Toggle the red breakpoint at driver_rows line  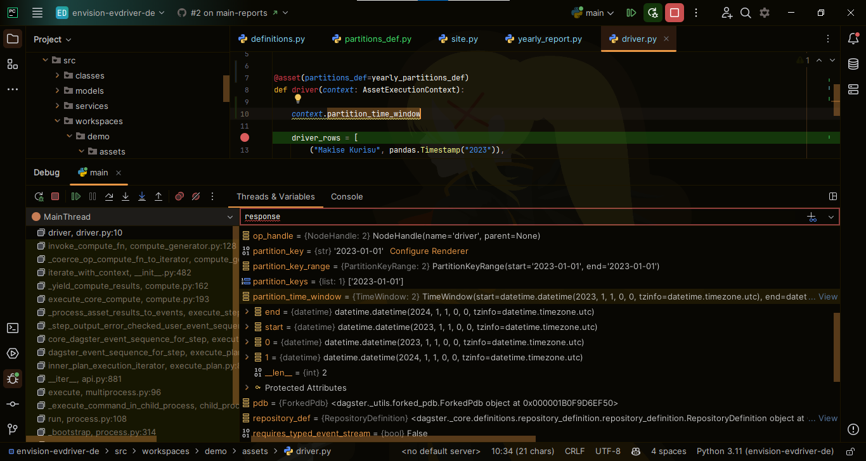click(245, 137)
